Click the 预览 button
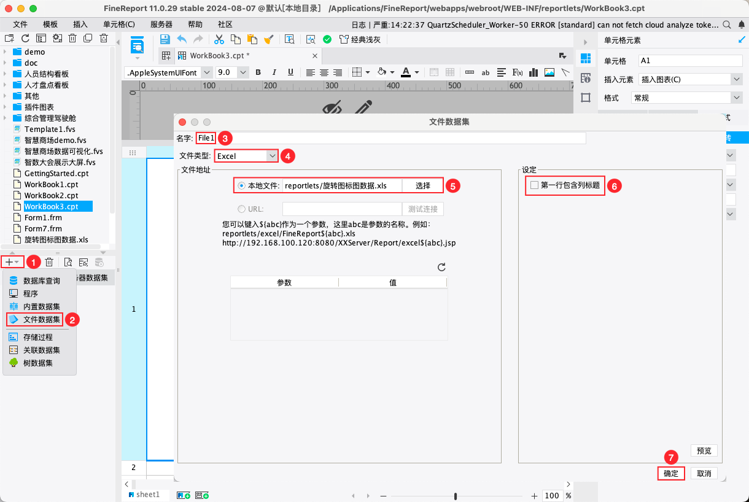Screen dimensions: 749x502 (x=704, y=450)
